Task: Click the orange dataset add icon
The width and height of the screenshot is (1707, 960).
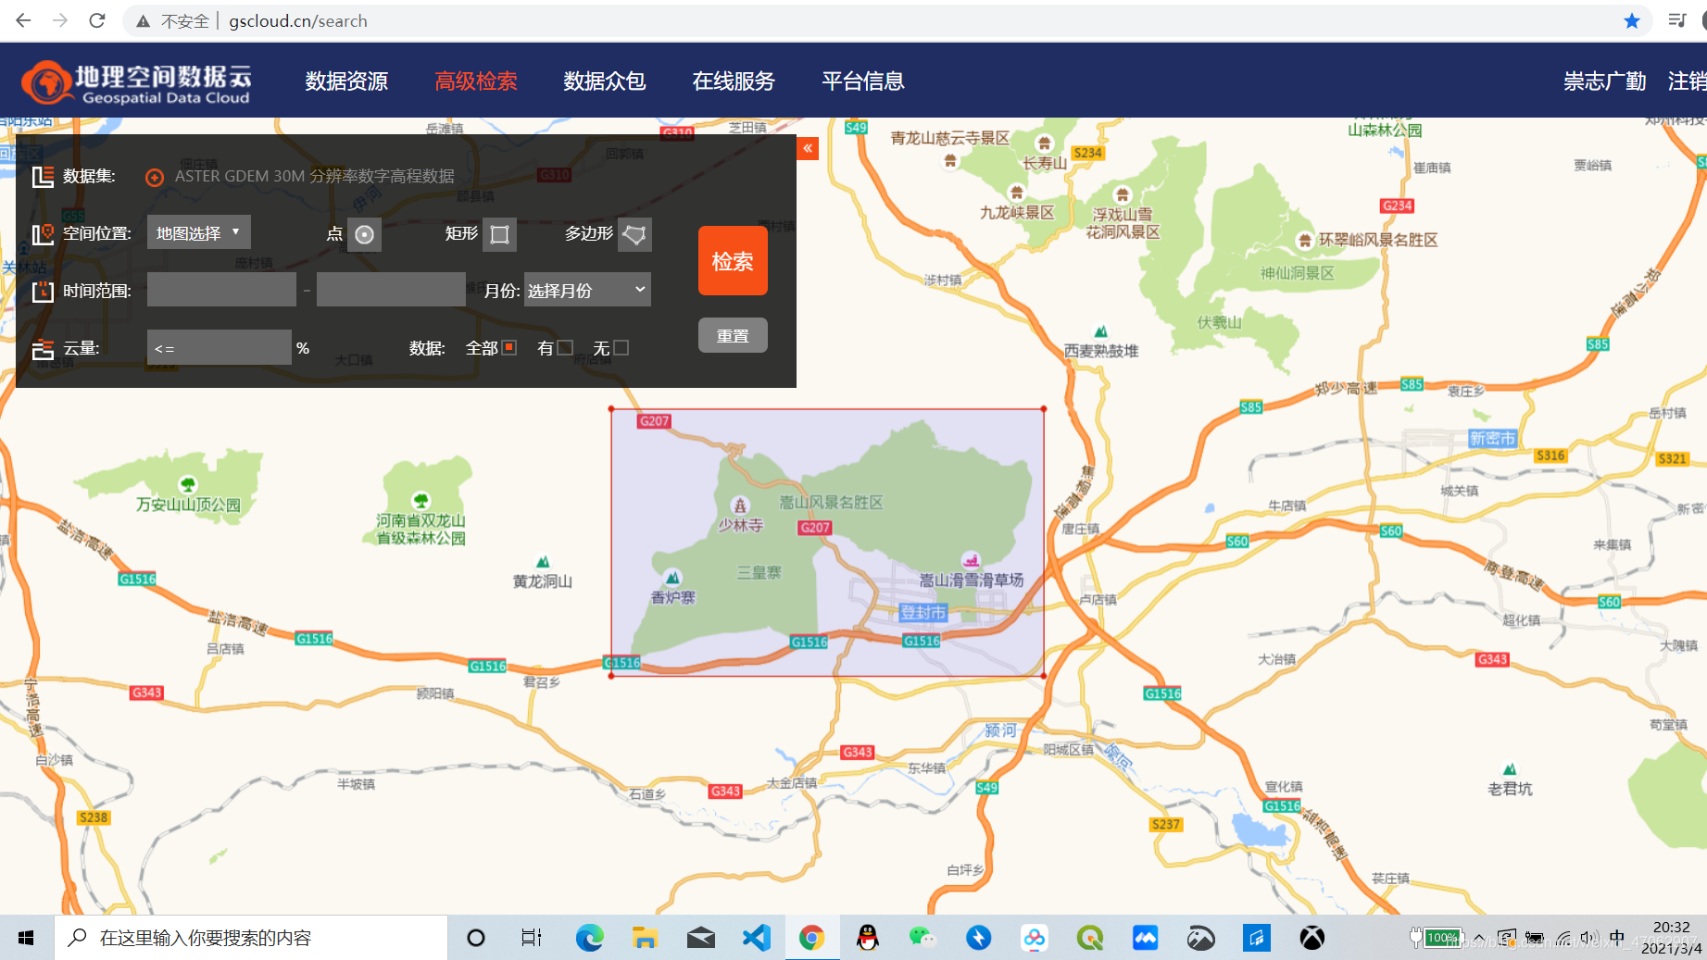Action: point(155,177)
